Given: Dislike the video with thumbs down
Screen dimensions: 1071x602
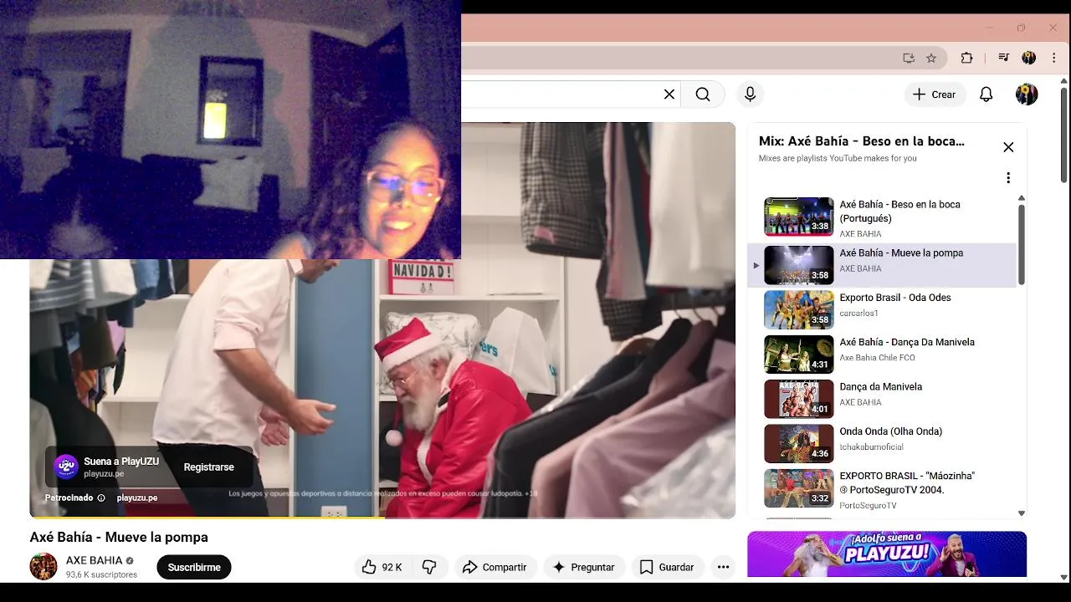Looking at the screenshot, I should 429,567.
